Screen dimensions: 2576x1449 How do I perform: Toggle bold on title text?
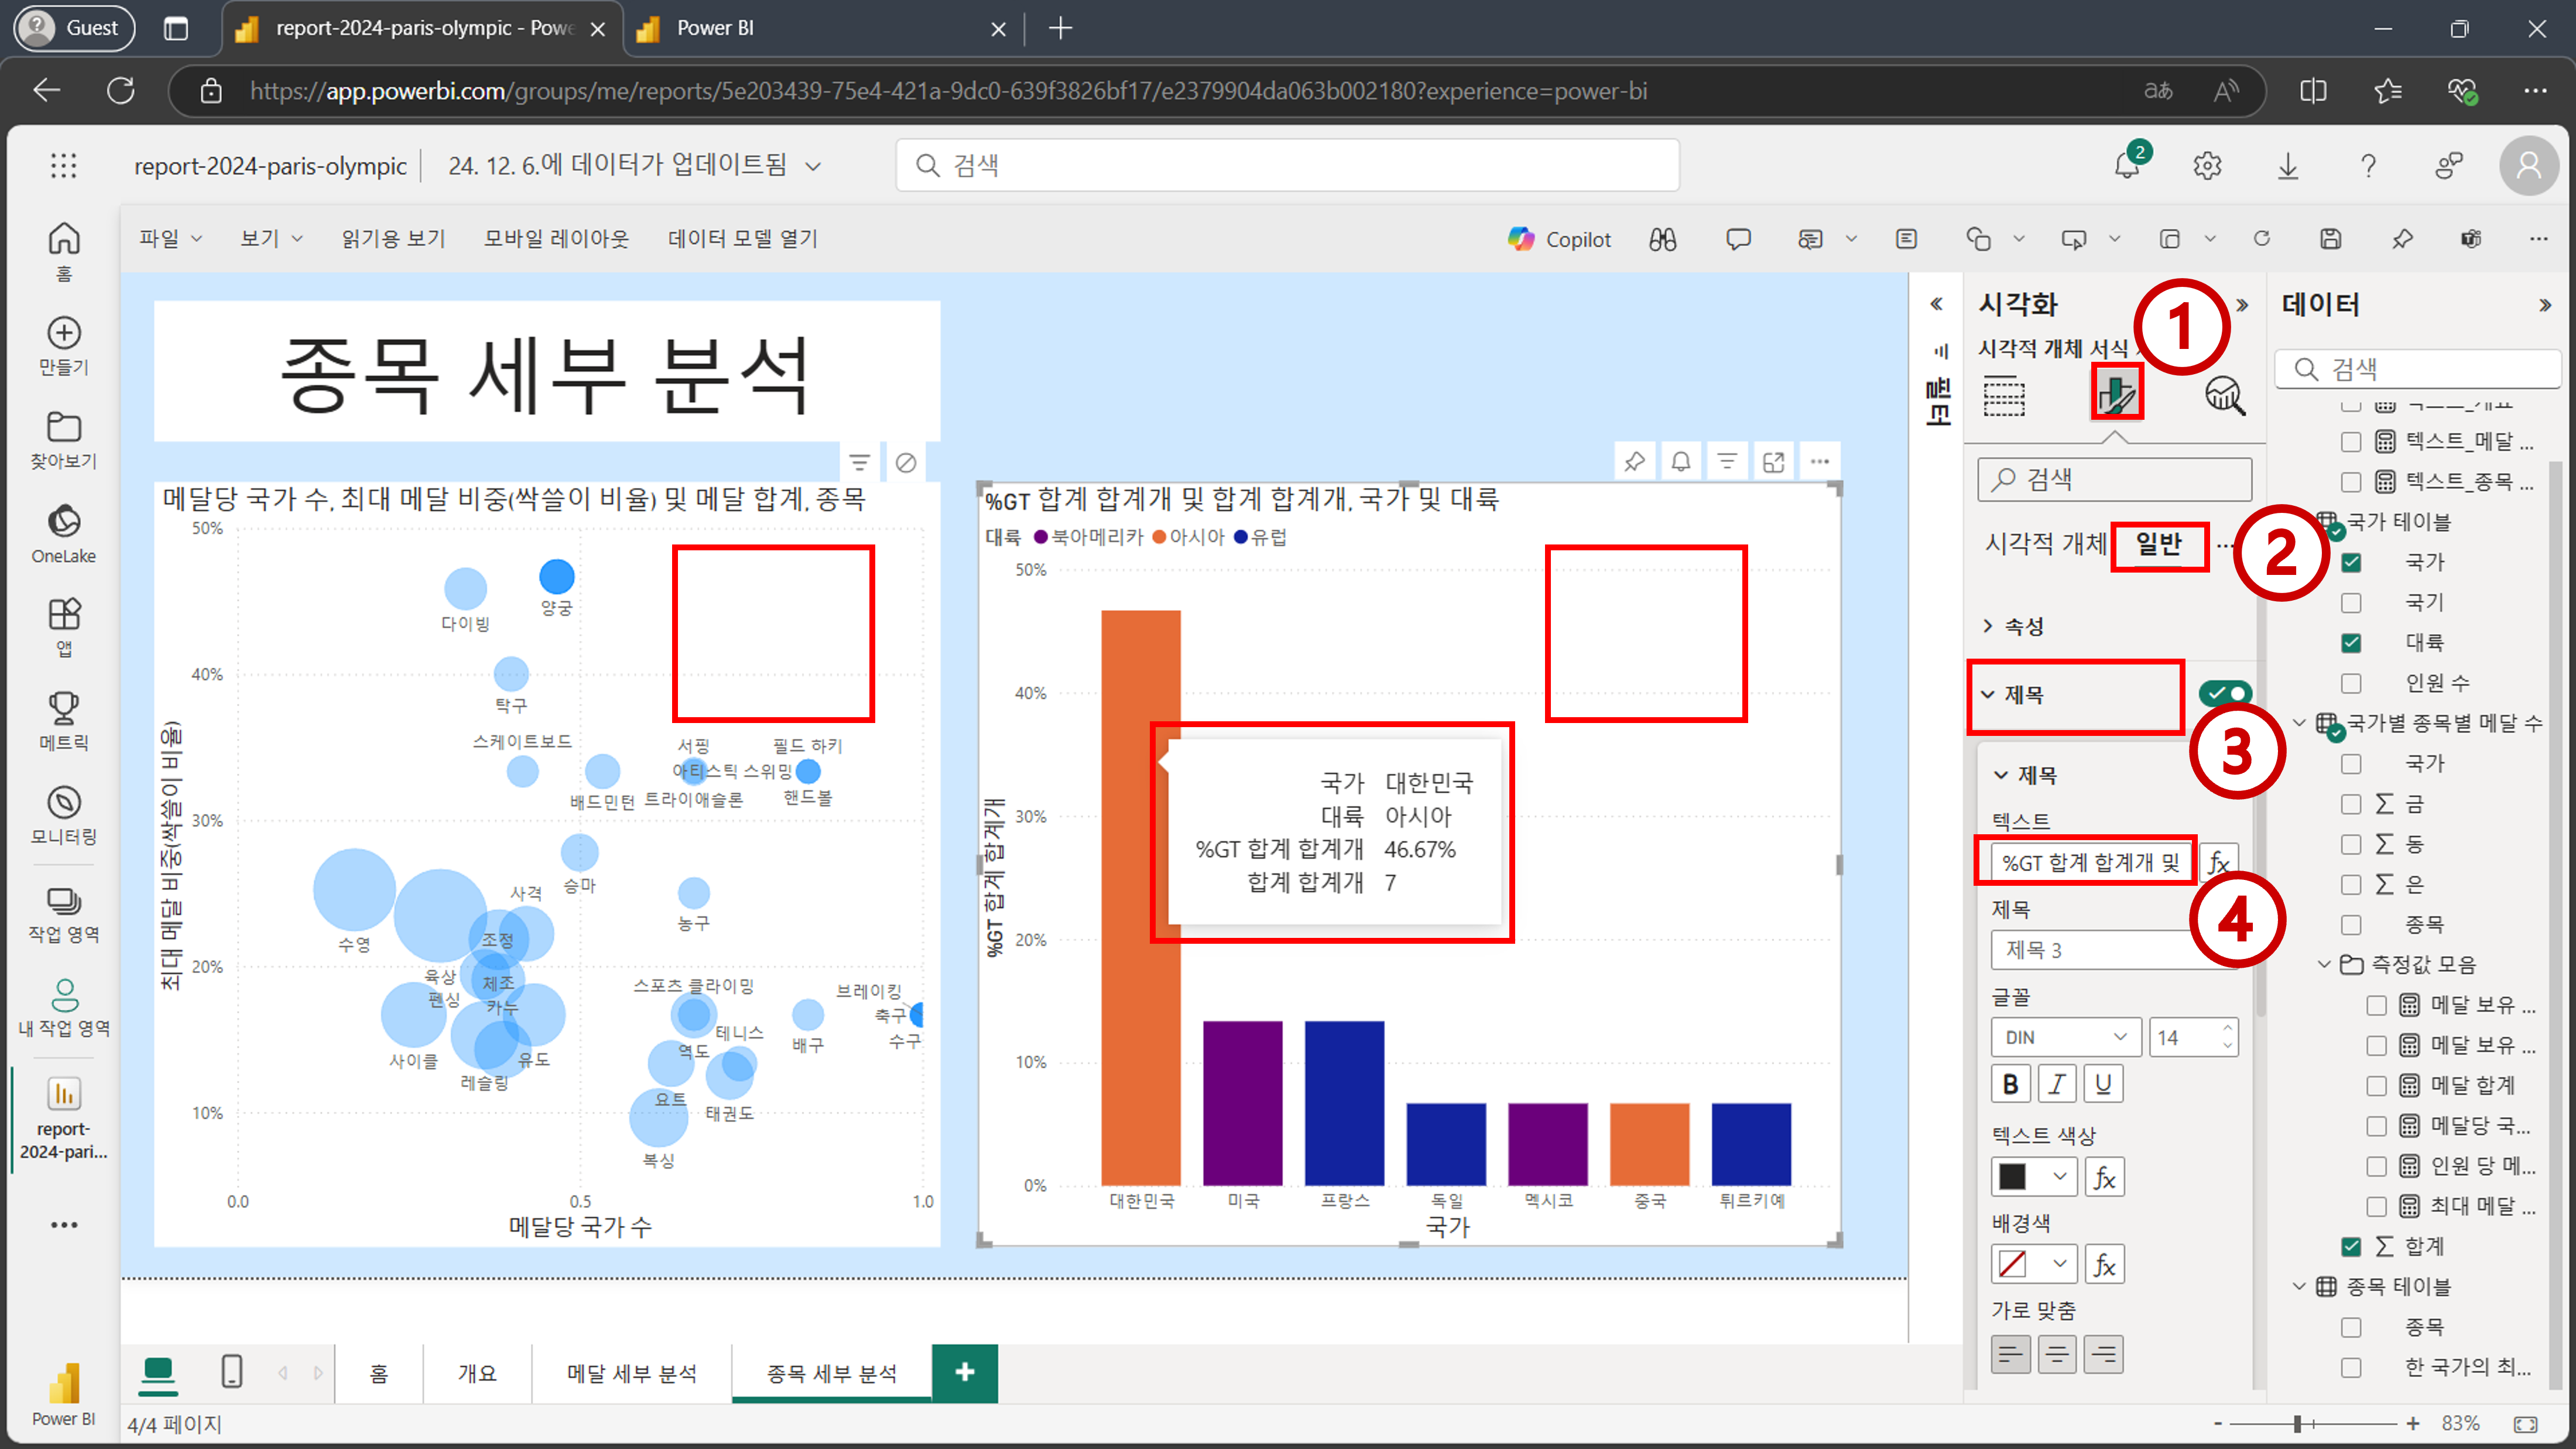[x=2010, y=1084]
